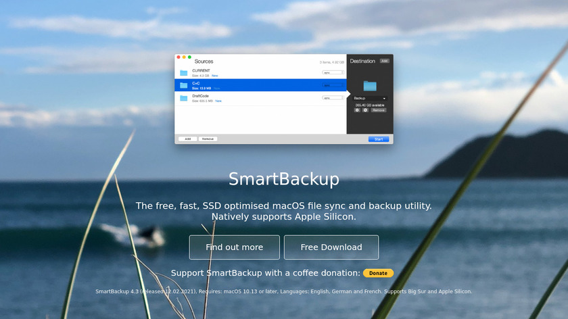This screenshot has width=568, height=319.
Task: Open the sync mode dropdown for C+C
Action: [333, 85]
